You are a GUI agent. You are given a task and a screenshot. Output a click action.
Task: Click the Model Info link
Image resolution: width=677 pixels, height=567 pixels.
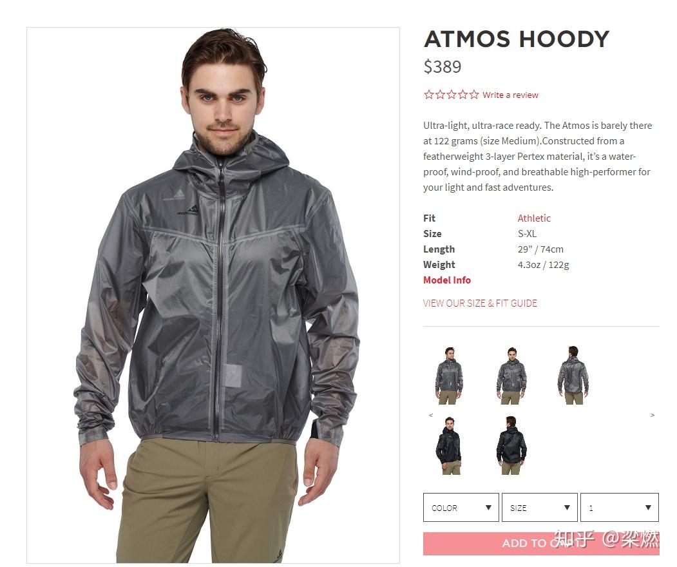[447, 280]
